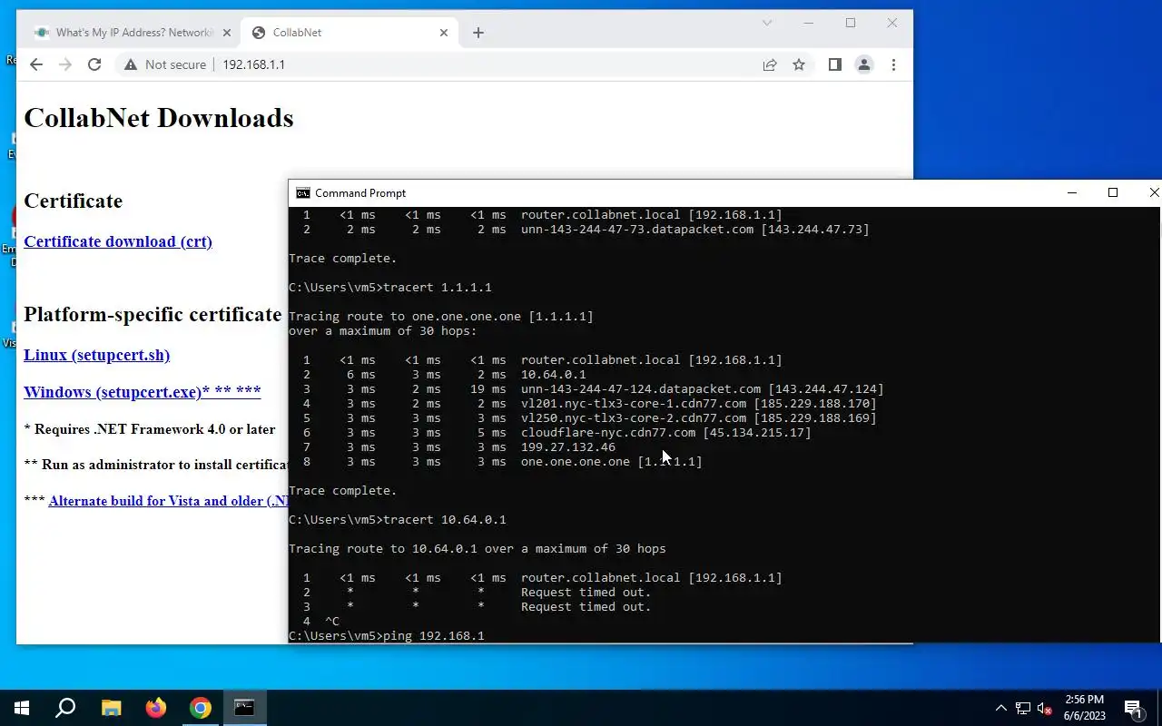Minimize the Command Prompt window
The height and width of the screenshot is (726, 1162).
pos(1072,192)
